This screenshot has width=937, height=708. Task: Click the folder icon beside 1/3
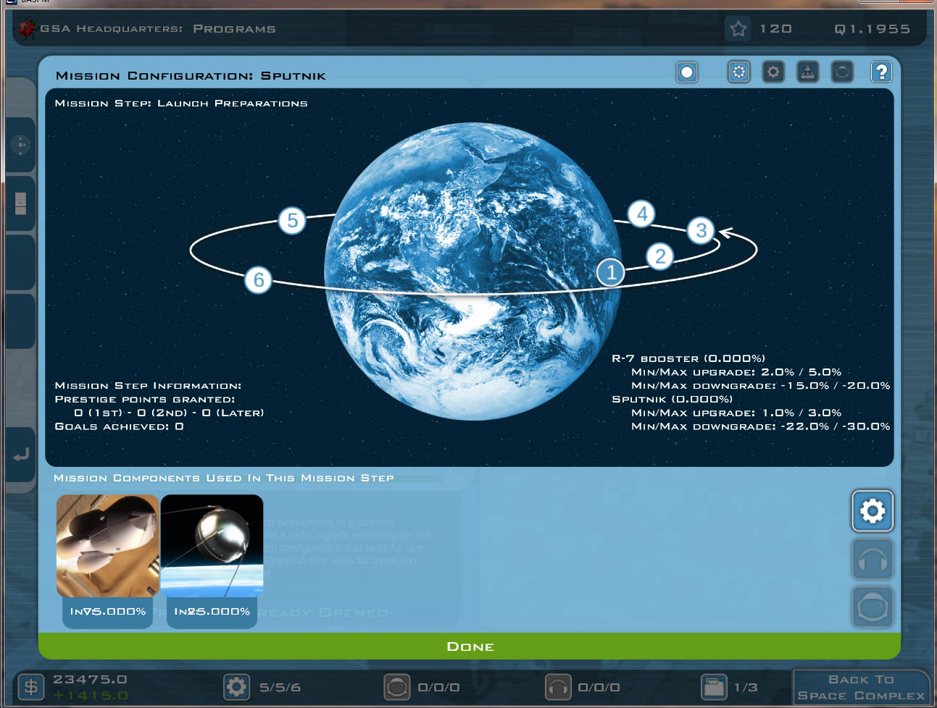[714, 686]
